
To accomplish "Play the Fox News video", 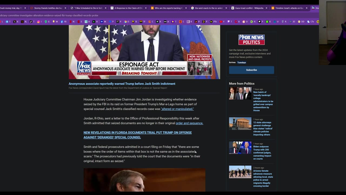I will [x=146, y=36].
